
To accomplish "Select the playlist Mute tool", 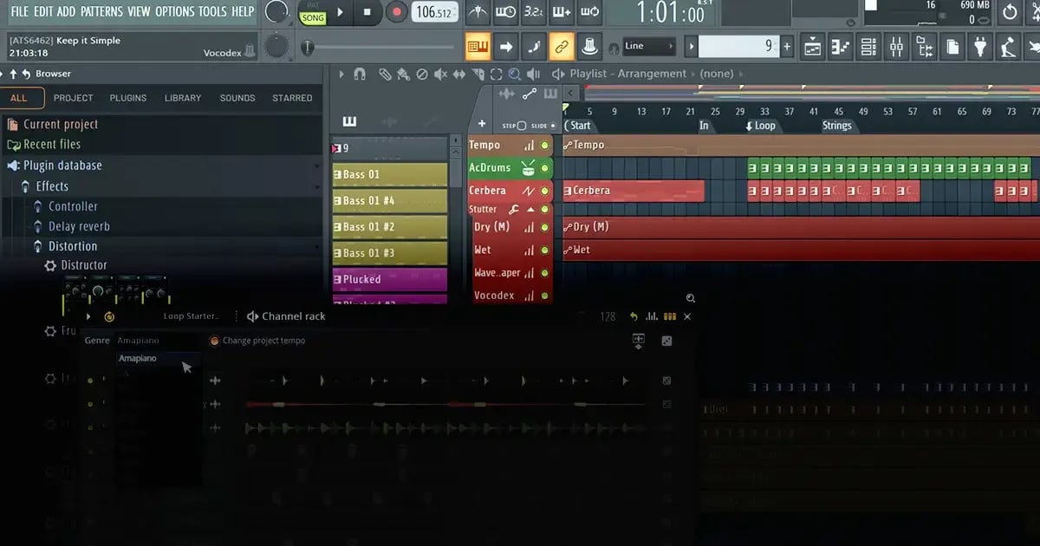I will click(x=441, y=75).
